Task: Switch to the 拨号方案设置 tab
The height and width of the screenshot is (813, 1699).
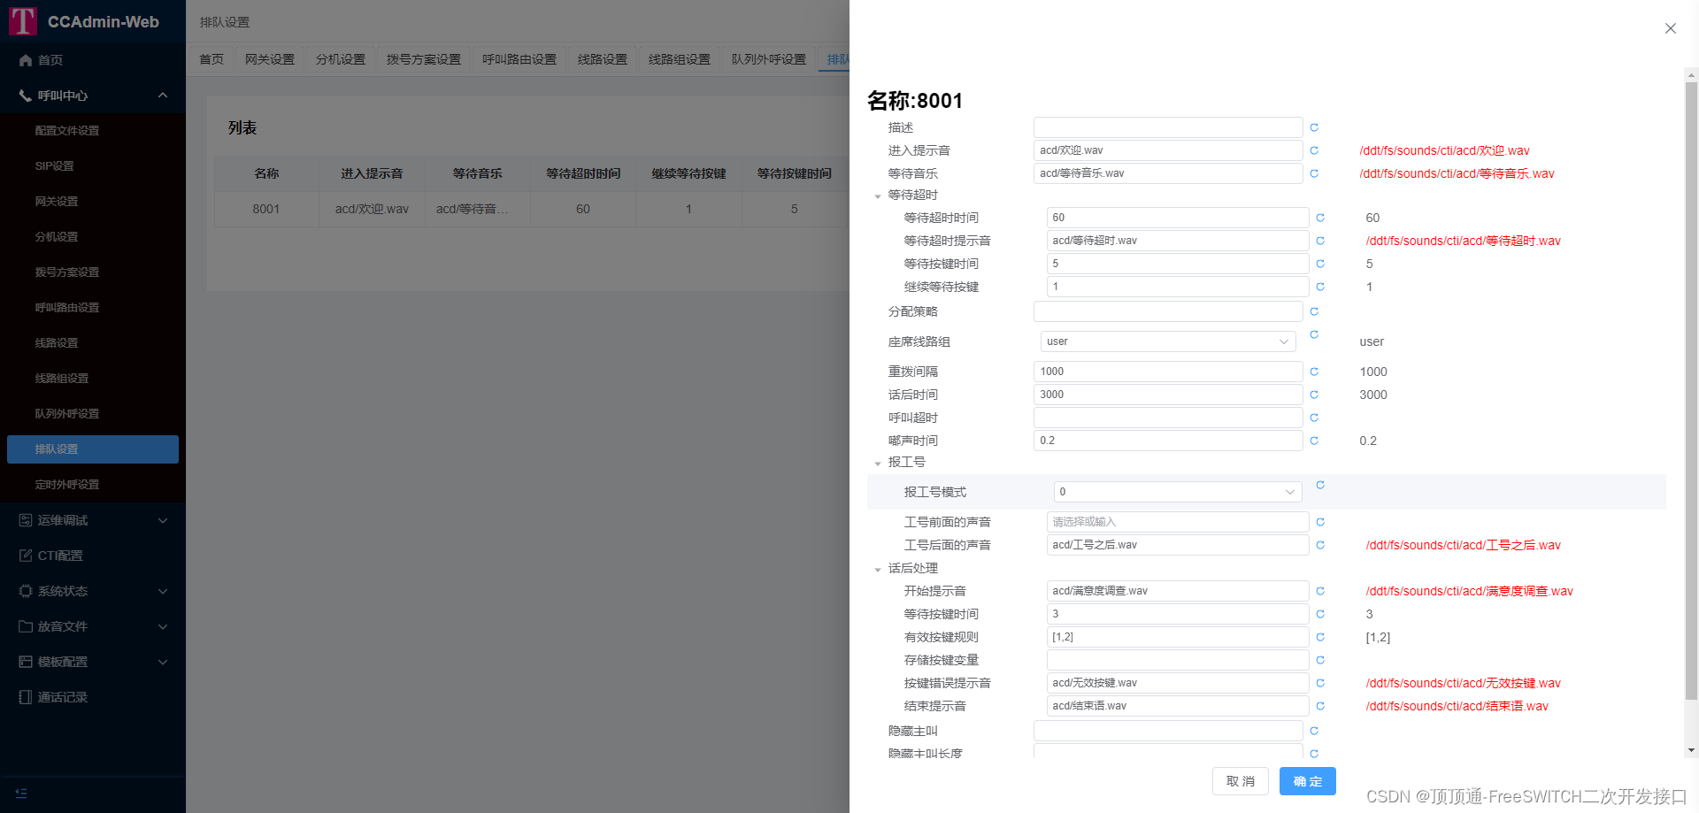Action: tap(424, 59)
